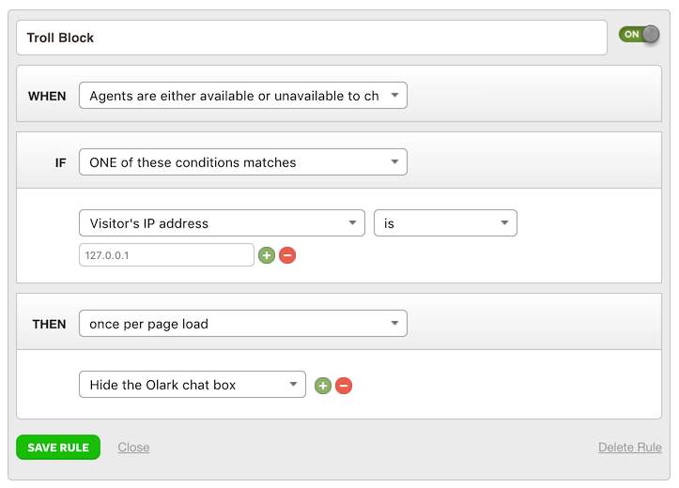Add another condition with the green plus
Image resolution: width=679 pixels, height=488 pixels.
coord(267,255)
